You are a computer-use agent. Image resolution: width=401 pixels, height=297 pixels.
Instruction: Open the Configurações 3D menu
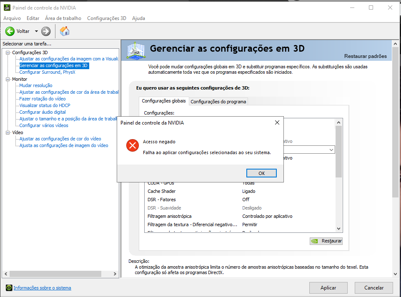pyautogui.click(x=107, y=18)
